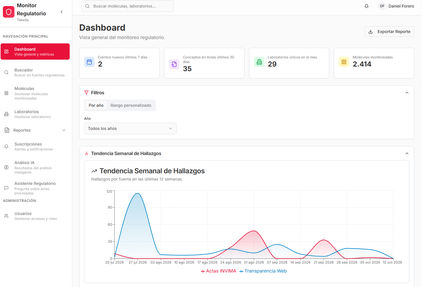
Task: Toggle the Actas INVIMA series in chart legend
Action: click(219, 271)
